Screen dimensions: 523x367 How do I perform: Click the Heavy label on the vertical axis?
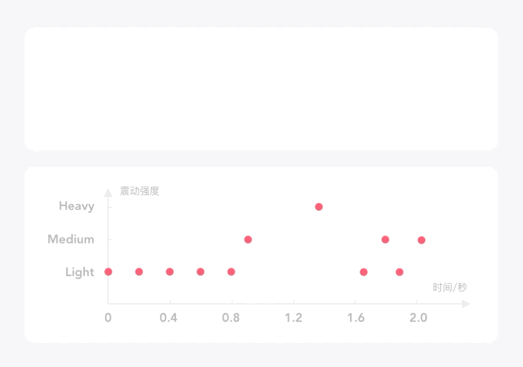77,206
